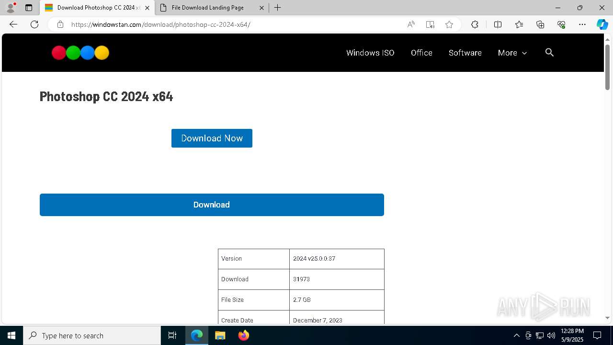Open the Windows ISO menu item

click(x=370, y=53)
